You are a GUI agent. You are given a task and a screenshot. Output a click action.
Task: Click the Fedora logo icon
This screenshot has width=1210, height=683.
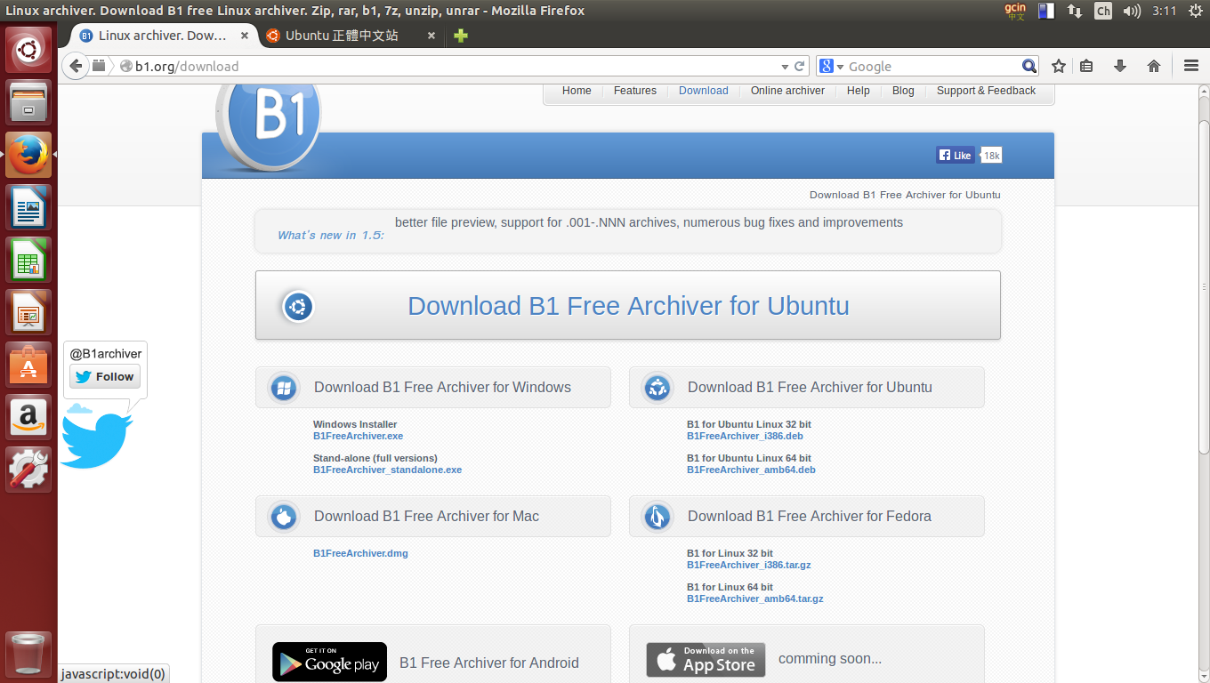point(657,517)
